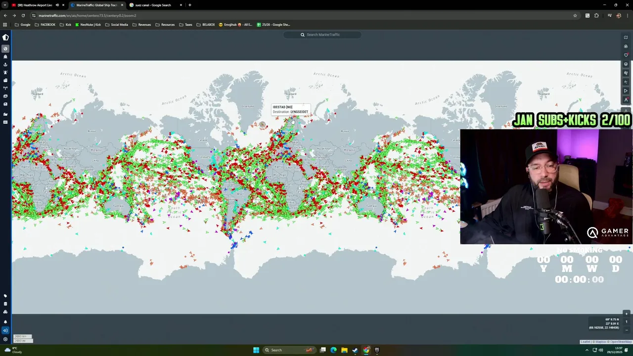Click the database stack sidebar icon

point(5,304)
